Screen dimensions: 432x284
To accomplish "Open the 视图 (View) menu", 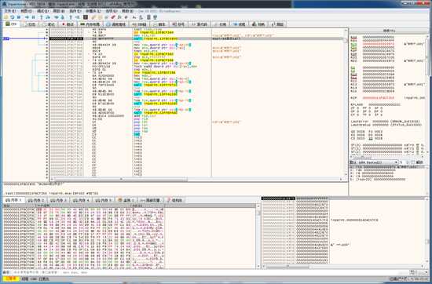I will [26, 11].
